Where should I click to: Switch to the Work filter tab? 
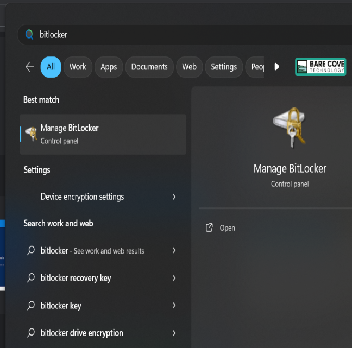point(78,67)
